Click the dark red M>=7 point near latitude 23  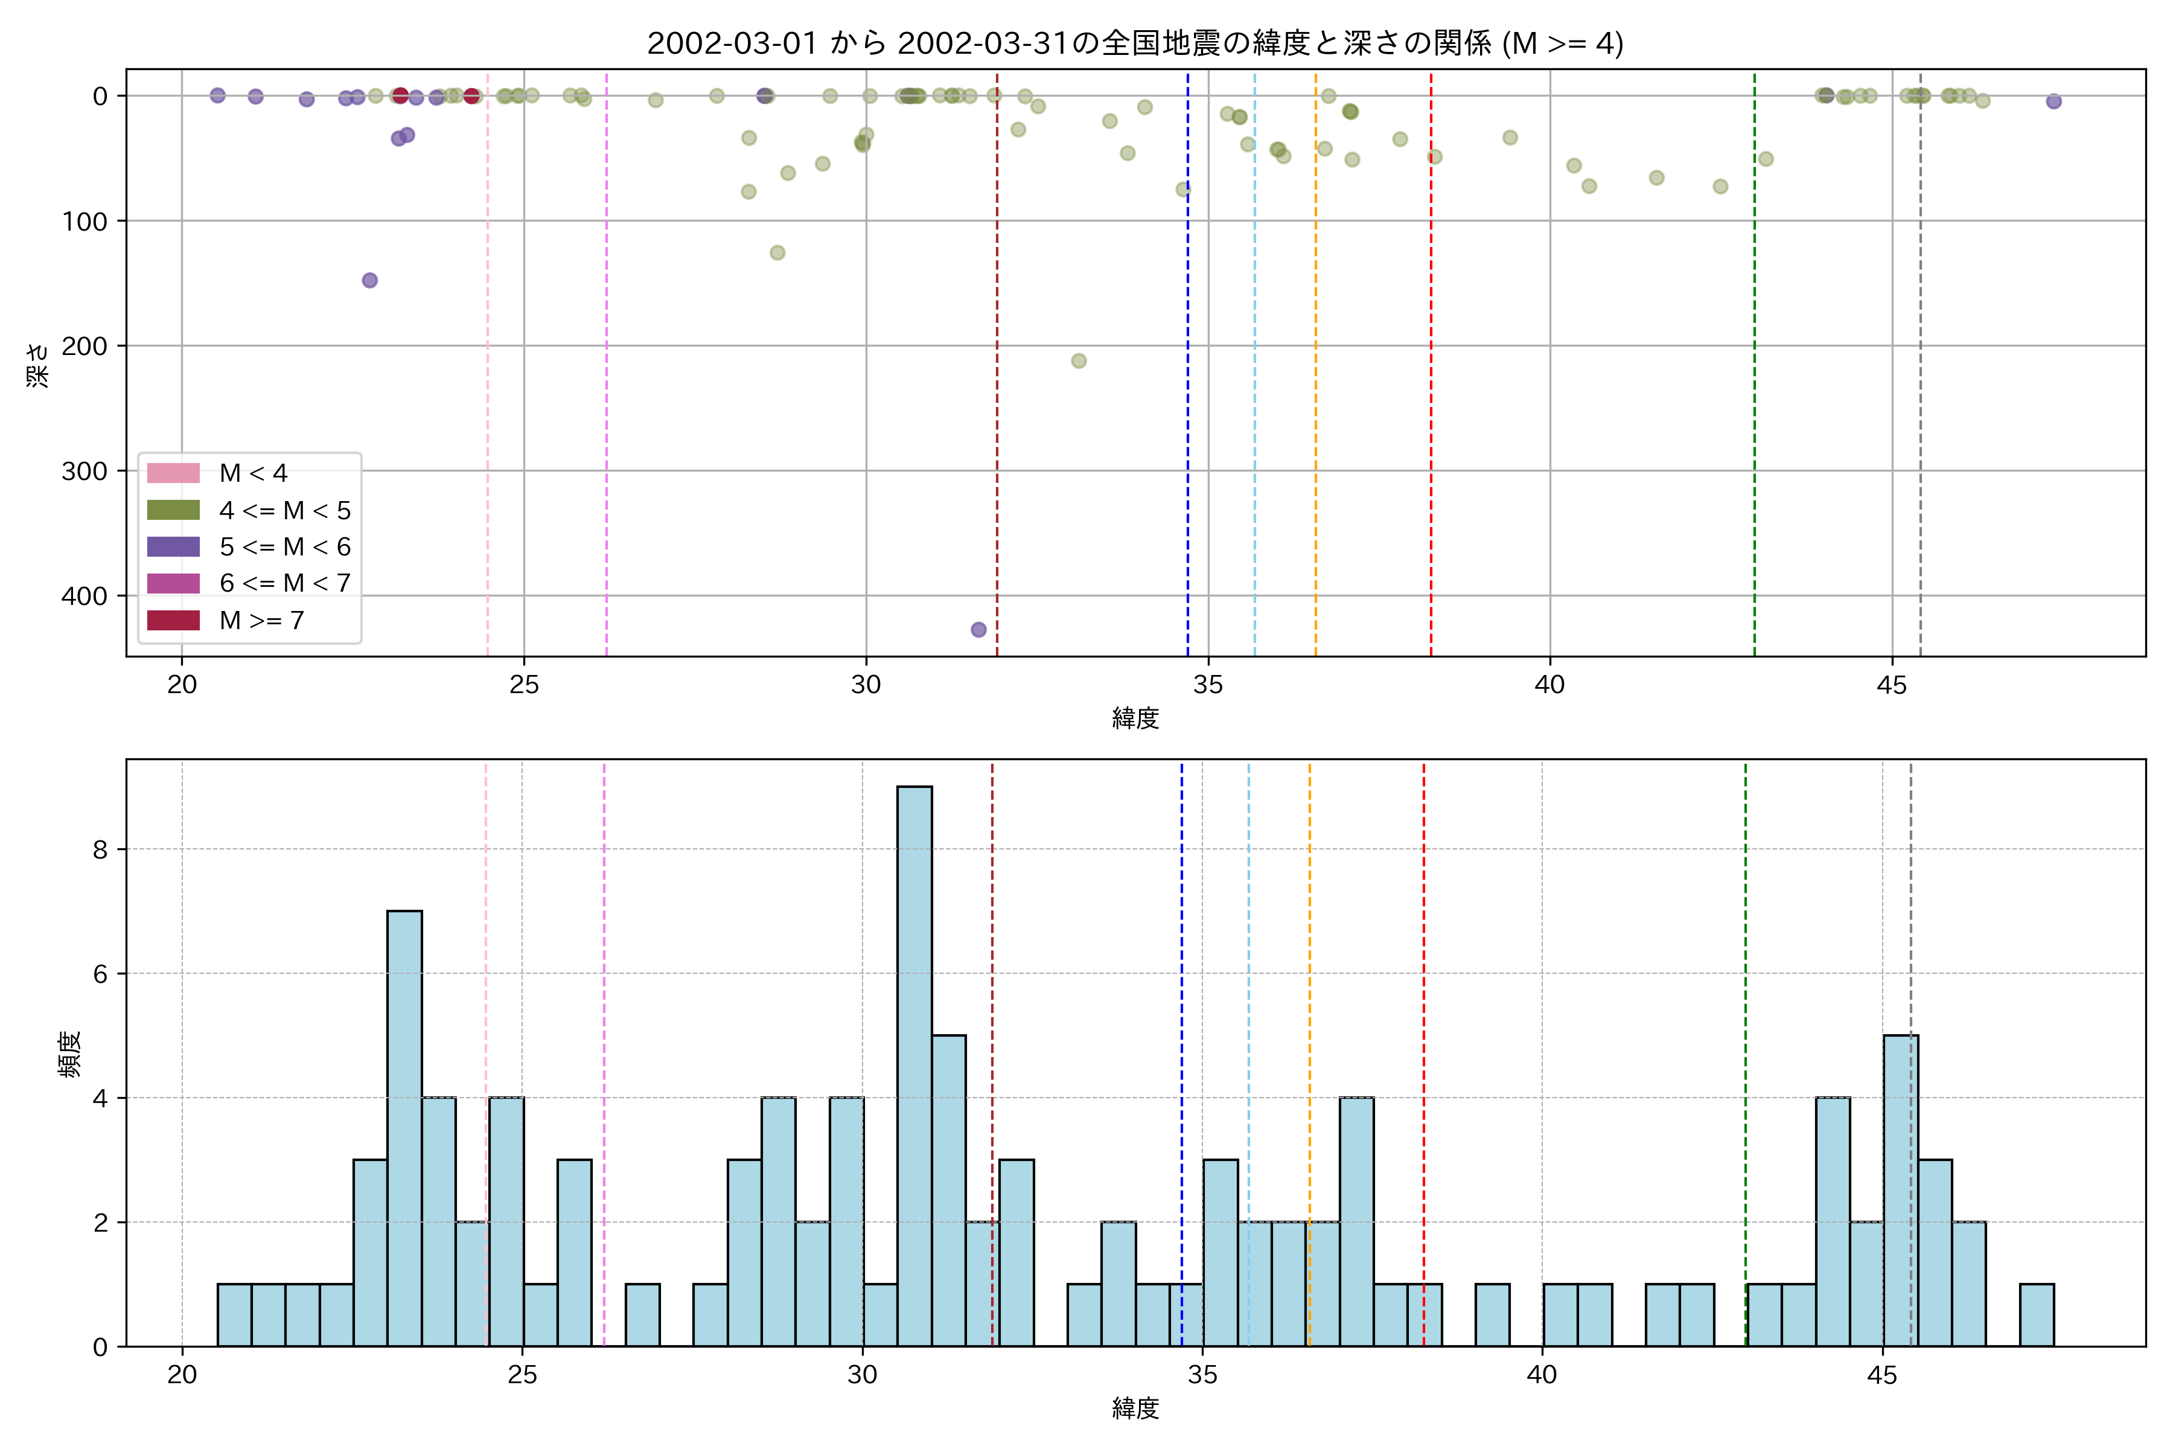[x=400, y=95]
